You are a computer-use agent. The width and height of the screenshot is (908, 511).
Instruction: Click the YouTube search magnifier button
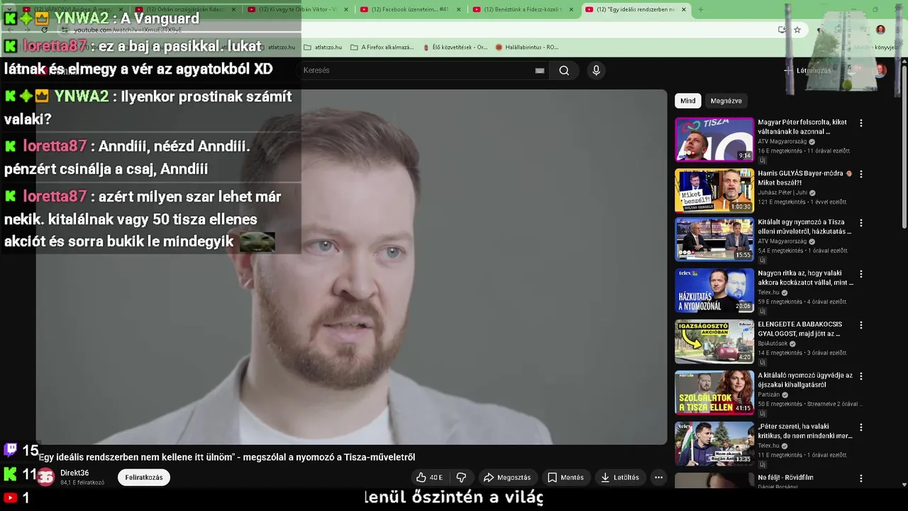pos(564,70)
